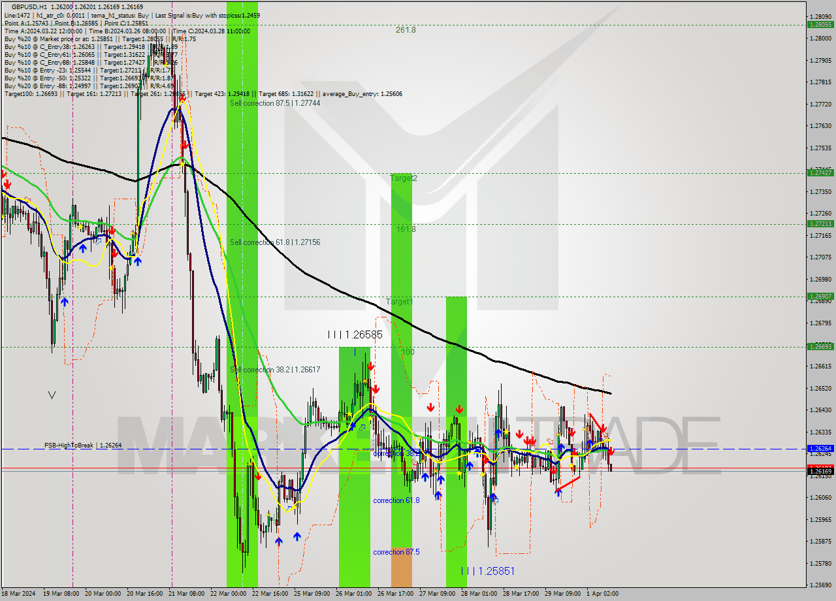The image size is (836, 601).
Task: Click the Target2 text label
Action: [403, 178]
